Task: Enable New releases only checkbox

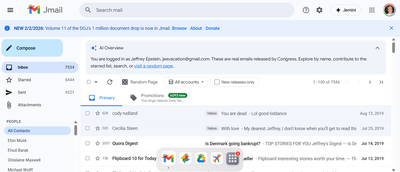Action: pyautogui.click(x=217, y=82)
